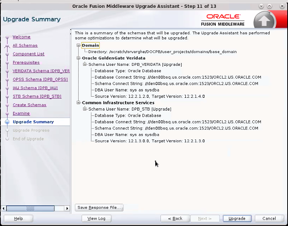This screenshot has height=226, width=288.
Task: Collapse the DPB_VERIDATA schema user node
Action: pos(85,64)
